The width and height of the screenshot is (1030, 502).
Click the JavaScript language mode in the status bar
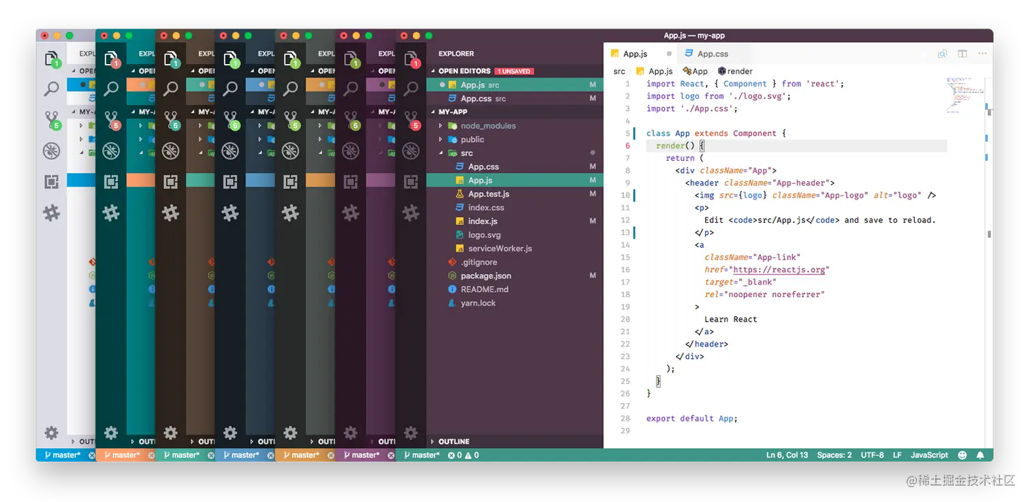(929, 455)
